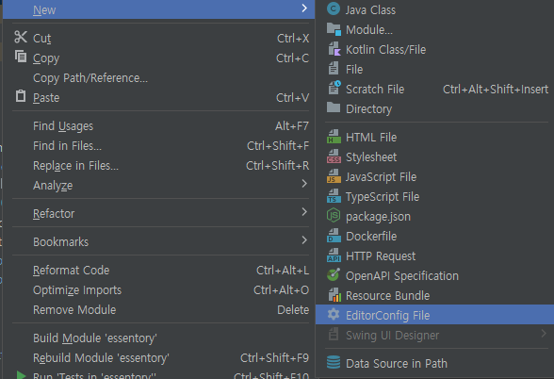Screen dimensions: 554x379
Task: Create a new Directory
Action: pyautogui.click(x=434, y=109)
